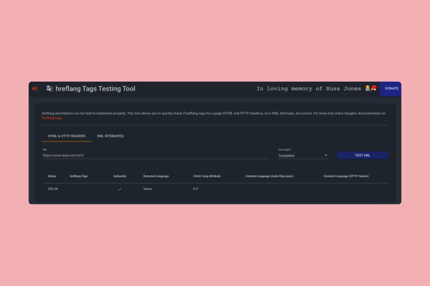
Task: Open the hreflang tags documentation link
Action: pos(52,118)
